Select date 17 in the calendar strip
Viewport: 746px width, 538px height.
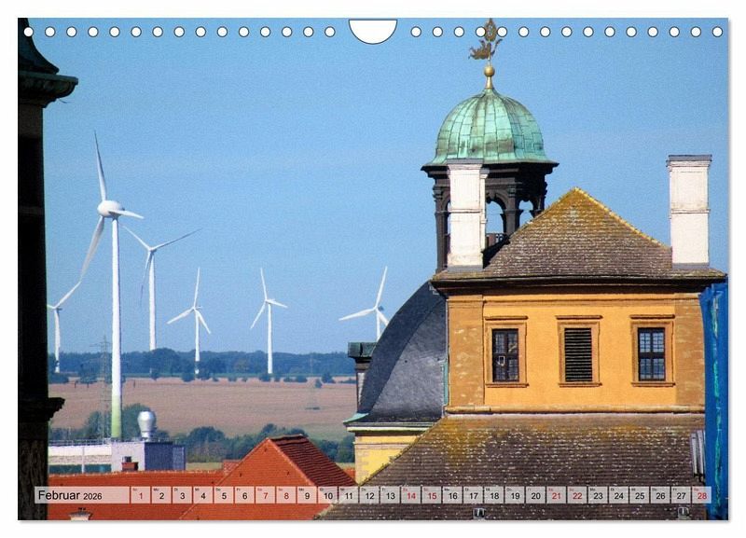pos(474,495)
